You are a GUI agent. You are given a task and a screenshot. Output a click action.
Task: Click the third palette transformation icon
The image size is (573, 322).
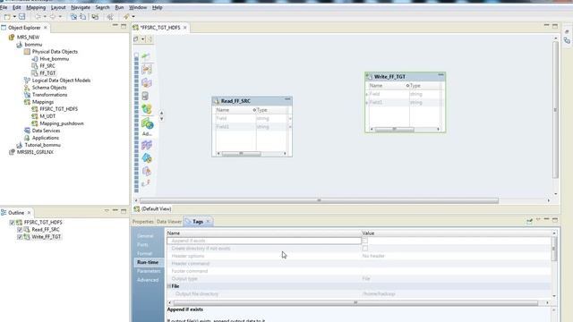(147, 82)
